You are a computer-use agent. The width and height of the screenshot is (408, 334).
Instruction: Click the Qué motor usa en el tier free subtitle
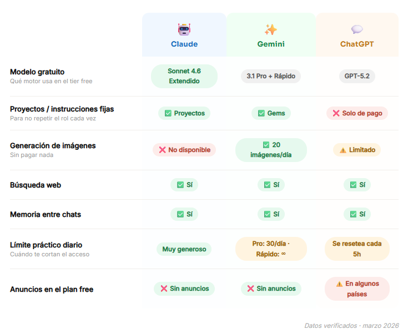(x=51, y=81)
